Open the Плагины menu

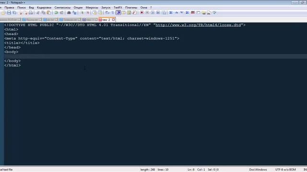click(131, 8)
